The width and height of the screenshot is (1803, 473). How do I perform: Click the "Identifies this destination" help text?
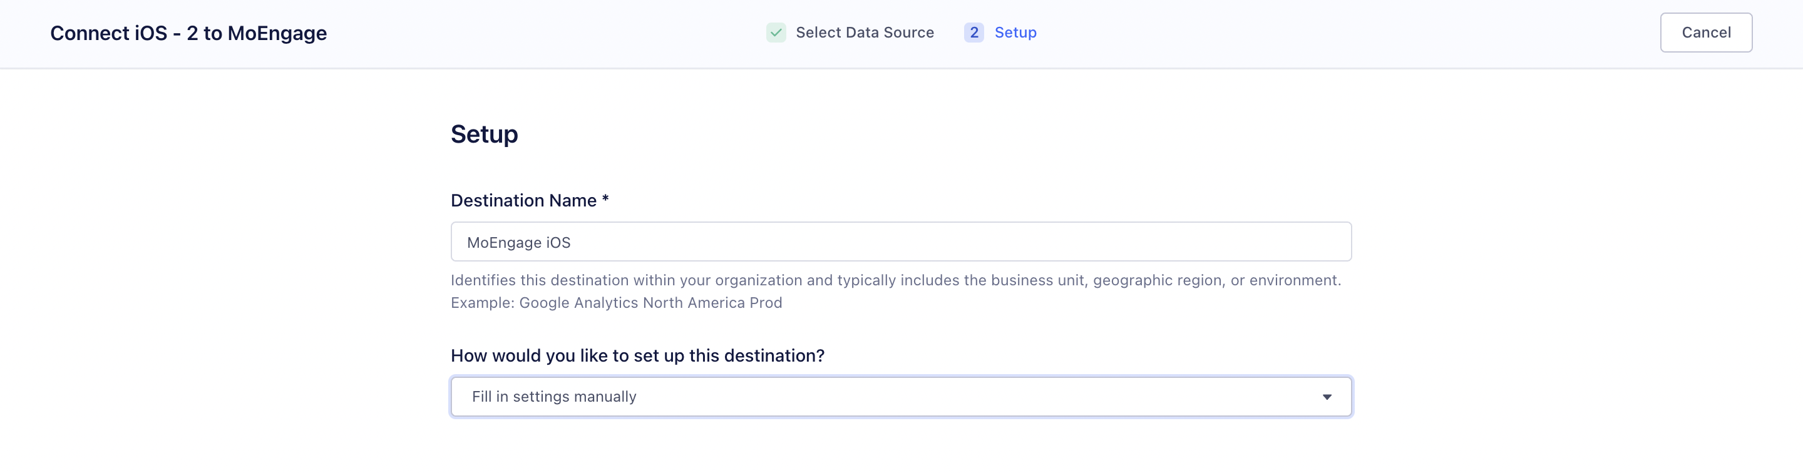coord(895,280)
